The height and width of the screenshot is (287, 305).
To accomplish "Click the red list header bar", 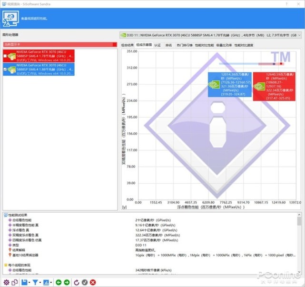I will click(60, 45).
